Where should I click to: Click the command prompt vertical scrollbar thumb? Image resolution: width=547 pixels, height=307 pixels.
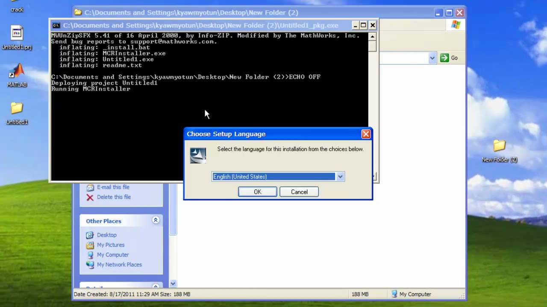(x=372, y=46)
